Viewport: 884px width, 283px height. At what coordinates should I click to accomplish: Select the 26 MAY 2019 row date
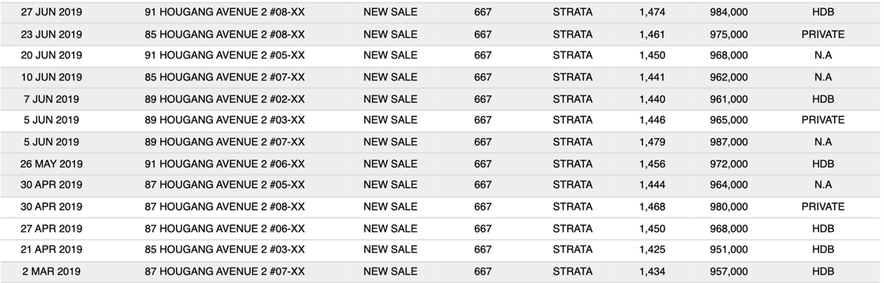tap(51, 164)
